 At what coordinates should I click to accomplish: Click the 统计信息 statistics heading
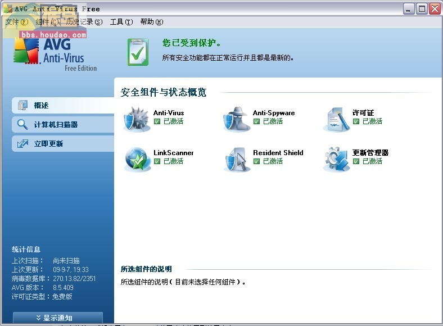tap(26, 249)
